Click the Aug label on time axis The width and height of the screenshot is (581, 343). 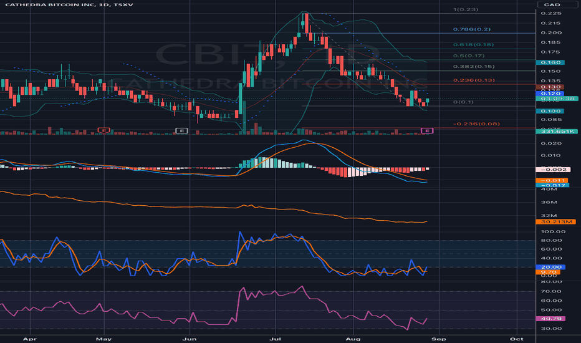pyautogui.click(x=353, y=339)
